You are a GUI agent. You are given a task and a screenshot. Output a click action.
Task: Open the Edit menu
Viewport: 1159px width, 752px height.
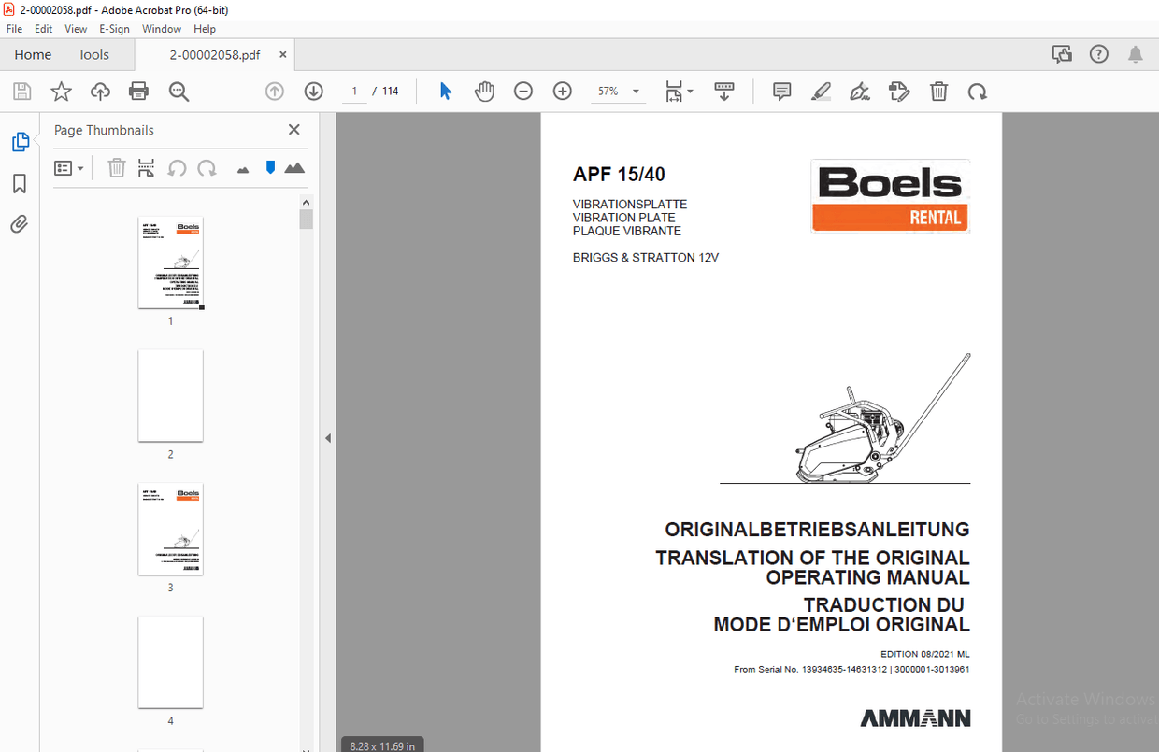[43, 28]
